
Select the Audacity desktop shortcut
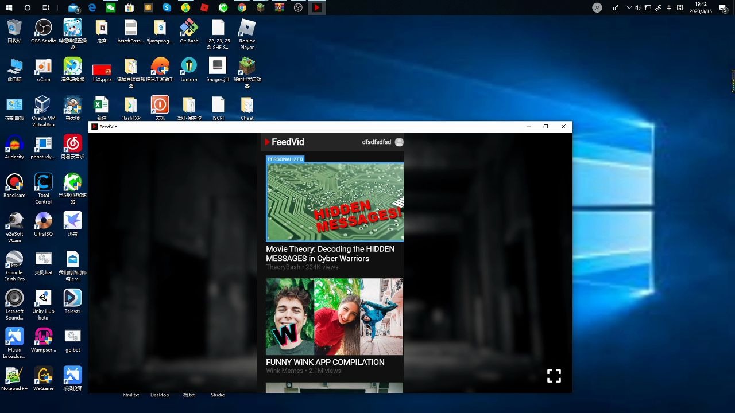(14, 147)
